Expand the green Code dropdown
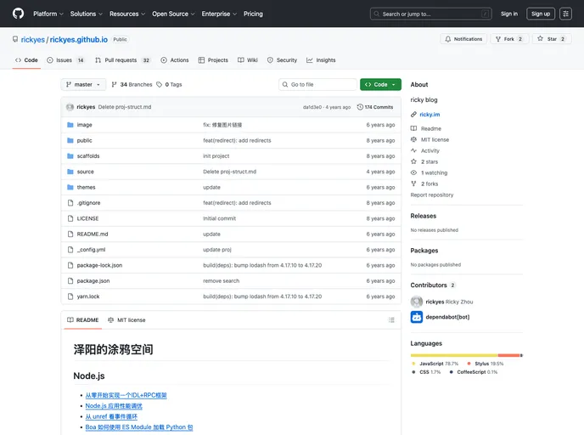This screenshot has height=435, width=584. pyautogui.click(x=380, y=85)
